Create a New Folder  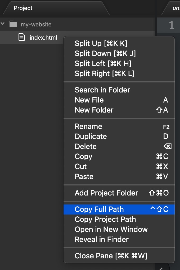tap(94, 110)
